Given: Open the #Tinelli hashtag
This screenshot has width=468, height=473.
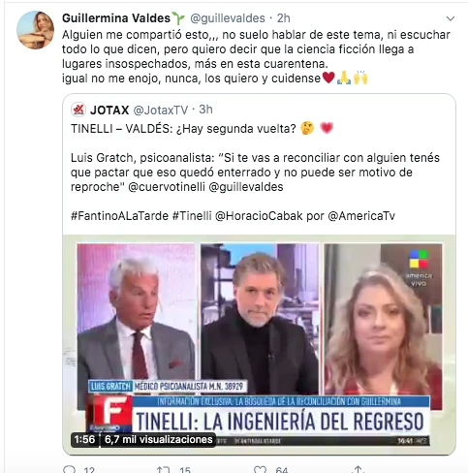Looking at the screenshot, I should click(192, 215).
